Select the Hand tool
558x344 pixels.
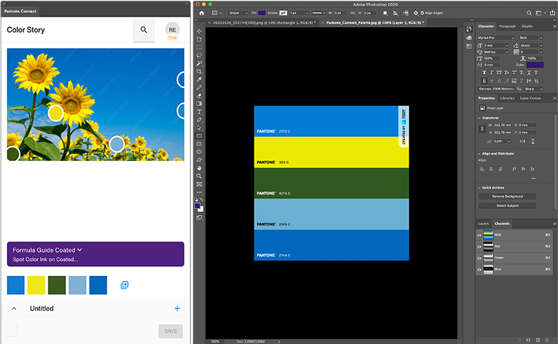click(199, 168)
